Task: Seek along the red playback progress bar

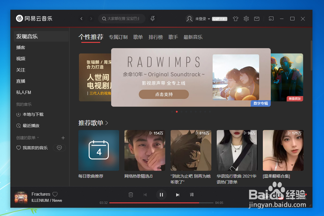Action: [161, 203]
